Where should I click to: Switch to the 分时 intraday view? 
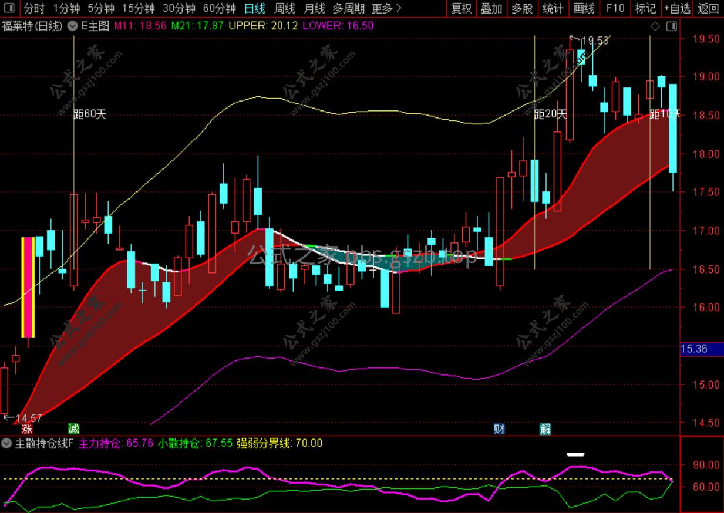pos(34,8)
